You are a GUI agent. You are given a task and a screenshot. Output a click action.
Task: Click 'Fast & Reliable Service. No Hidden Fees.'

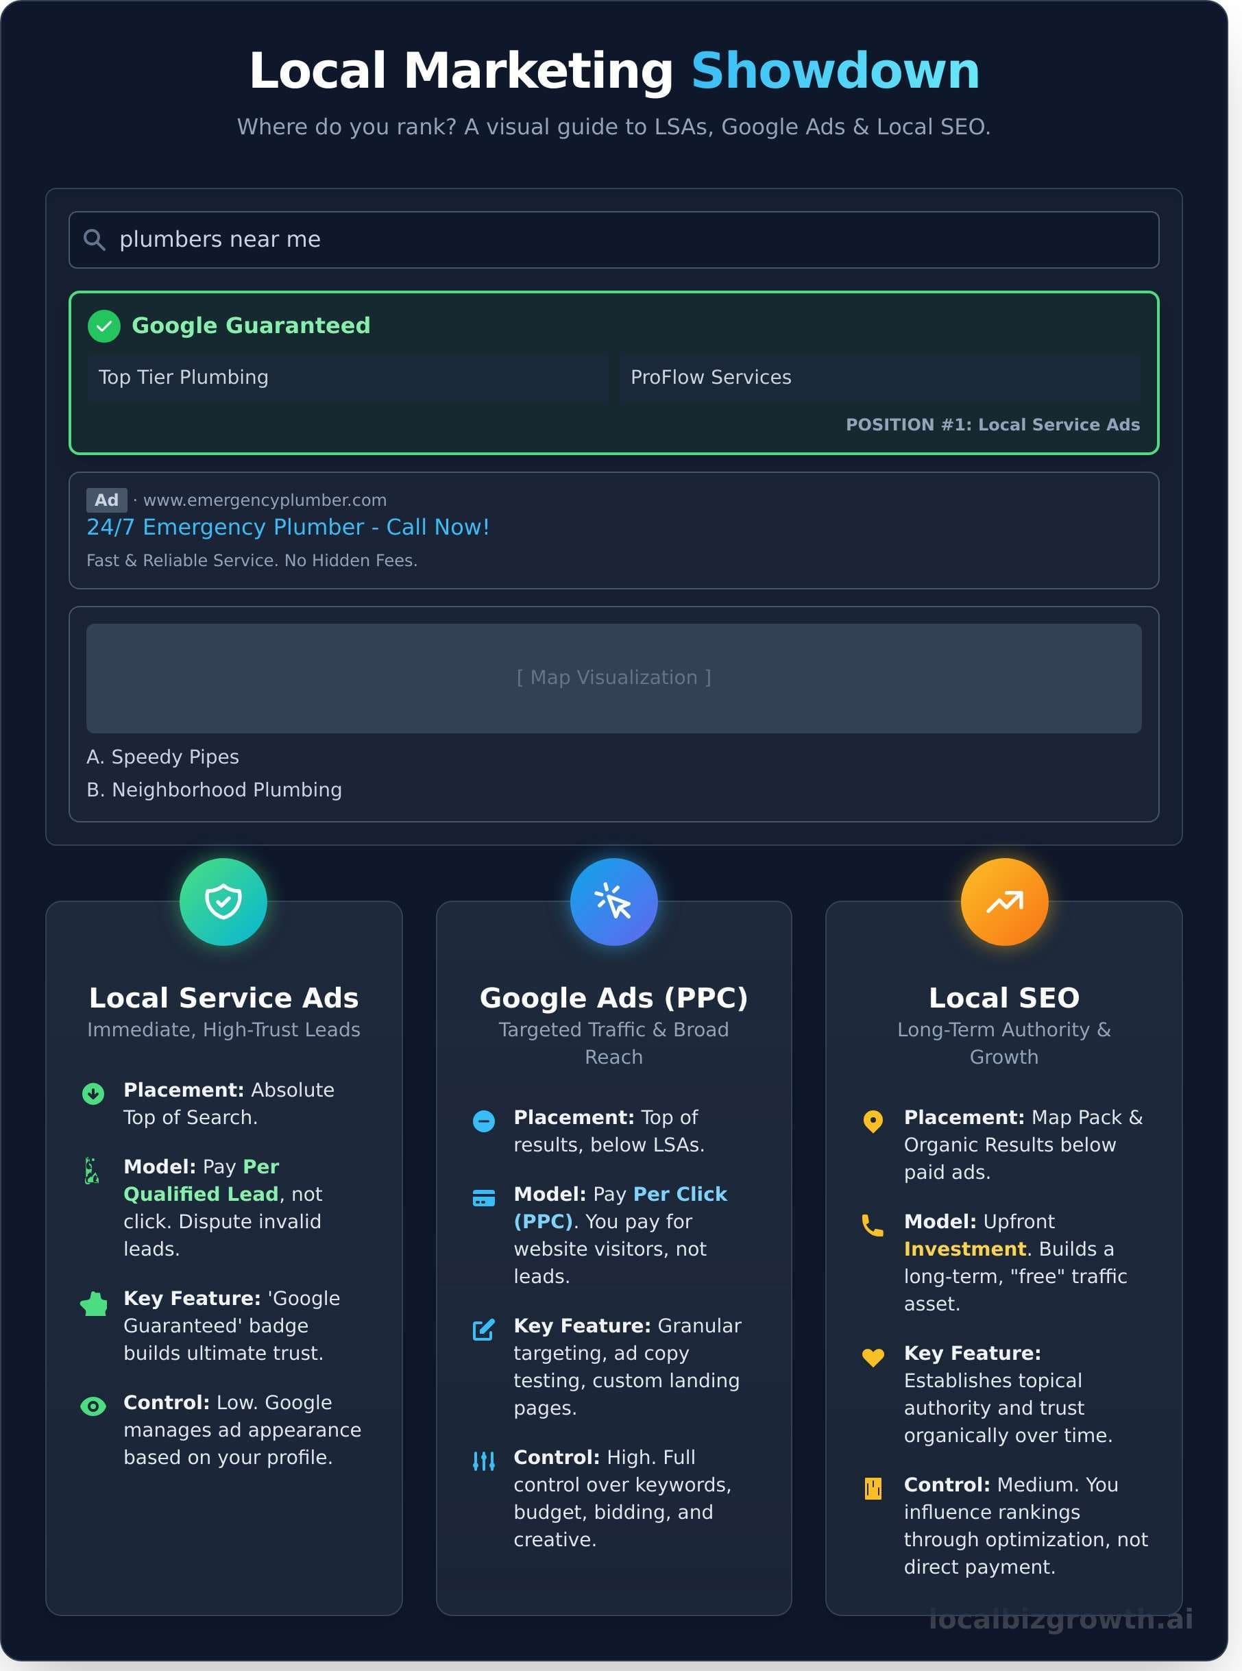click(252, 561)
